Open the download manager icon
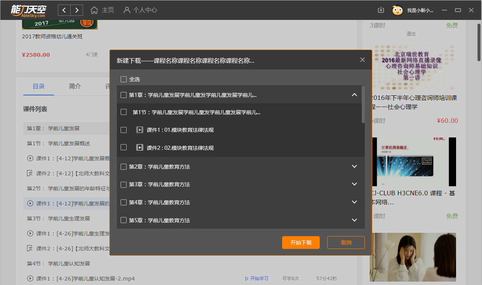 click(x=381, y=10)
